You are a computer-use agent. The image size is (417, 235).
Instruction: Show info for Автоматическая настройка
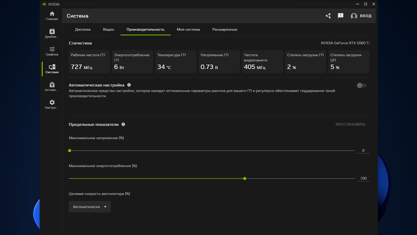pos(129,85)
